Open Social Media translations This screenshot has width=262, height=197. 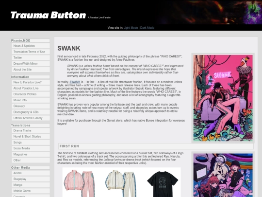31,148
